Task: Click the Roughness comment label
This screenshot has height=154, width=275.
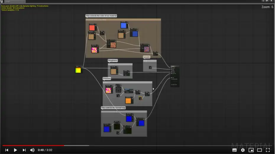Action: click(113, 61)
